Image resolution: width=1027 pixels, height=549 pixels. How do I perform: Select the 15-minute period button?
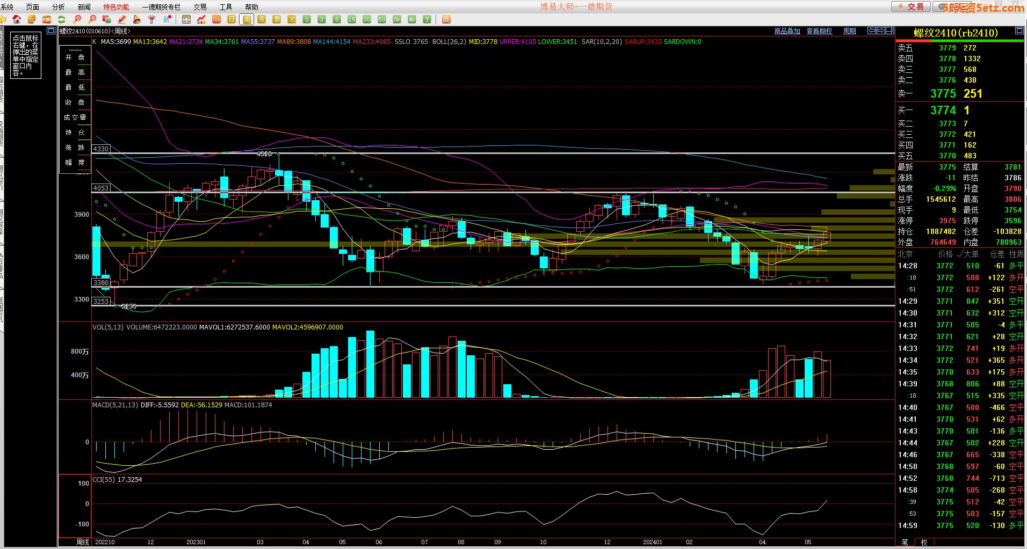(x=352, y=19)
